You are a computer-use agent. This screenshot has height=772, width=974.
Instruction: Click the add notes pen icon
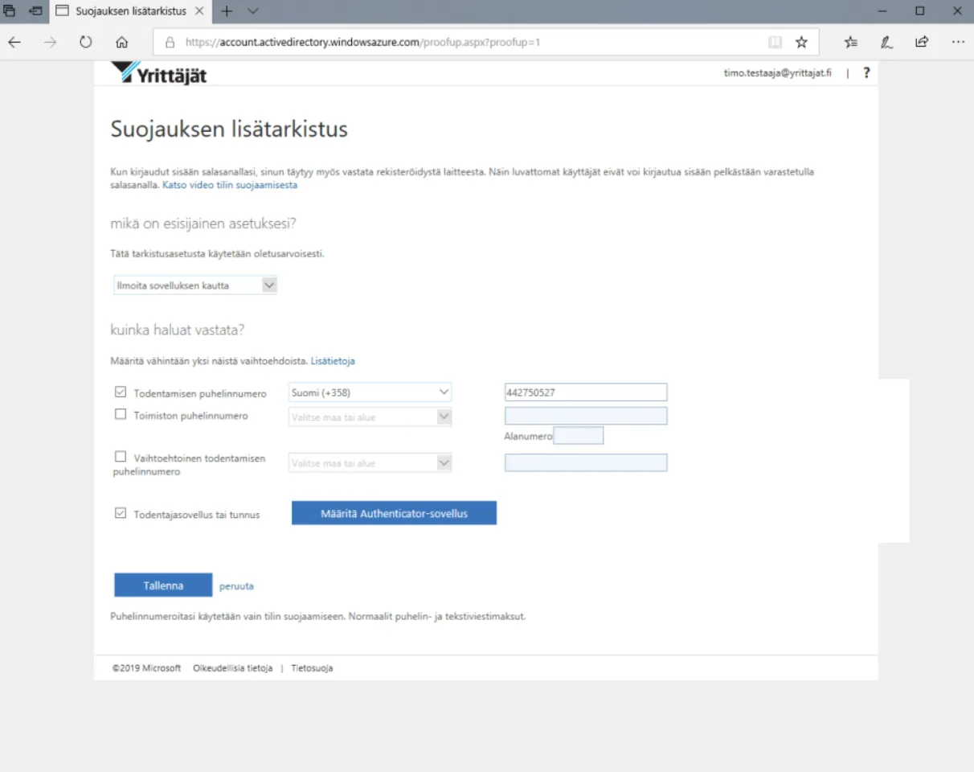(886, 42)
